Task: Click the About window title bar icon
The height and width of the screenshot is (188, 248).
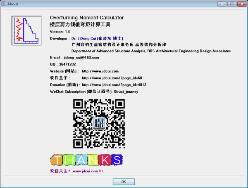Action: [x=4, y=4]
